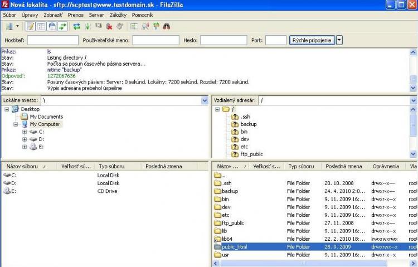Select .ssh folder in remote tree
Screen dimensions: 418x267
[245, 116]
